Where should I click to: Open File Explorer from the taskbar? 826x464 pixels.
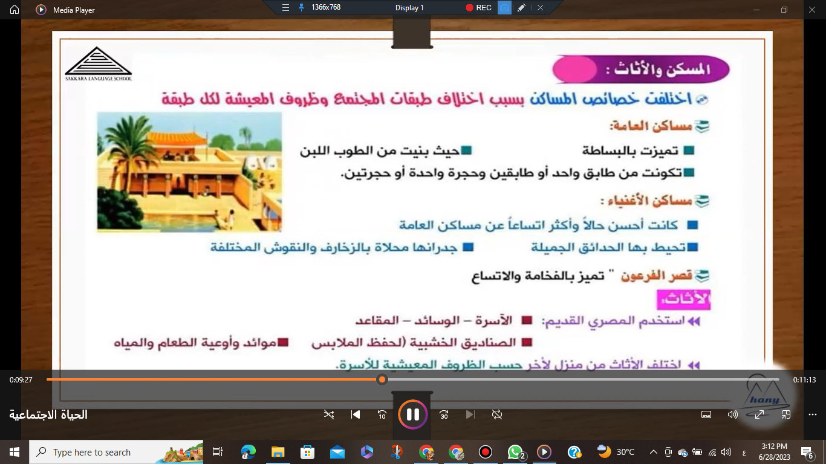pyautogui.click(x=278, y=452)
